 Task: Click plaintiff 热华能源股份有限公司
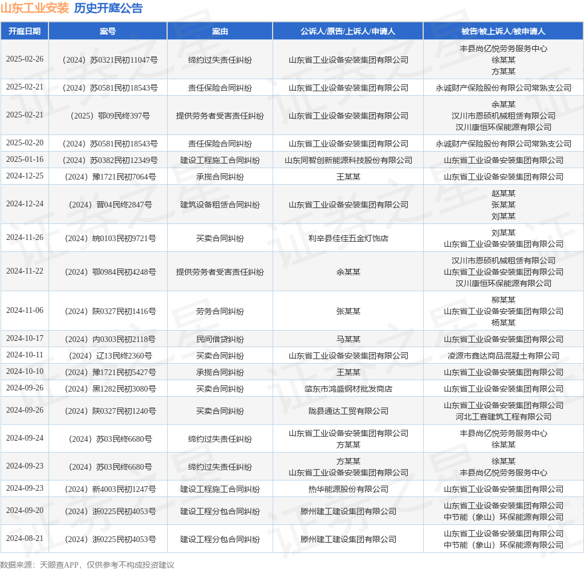[x=348, y=489]
